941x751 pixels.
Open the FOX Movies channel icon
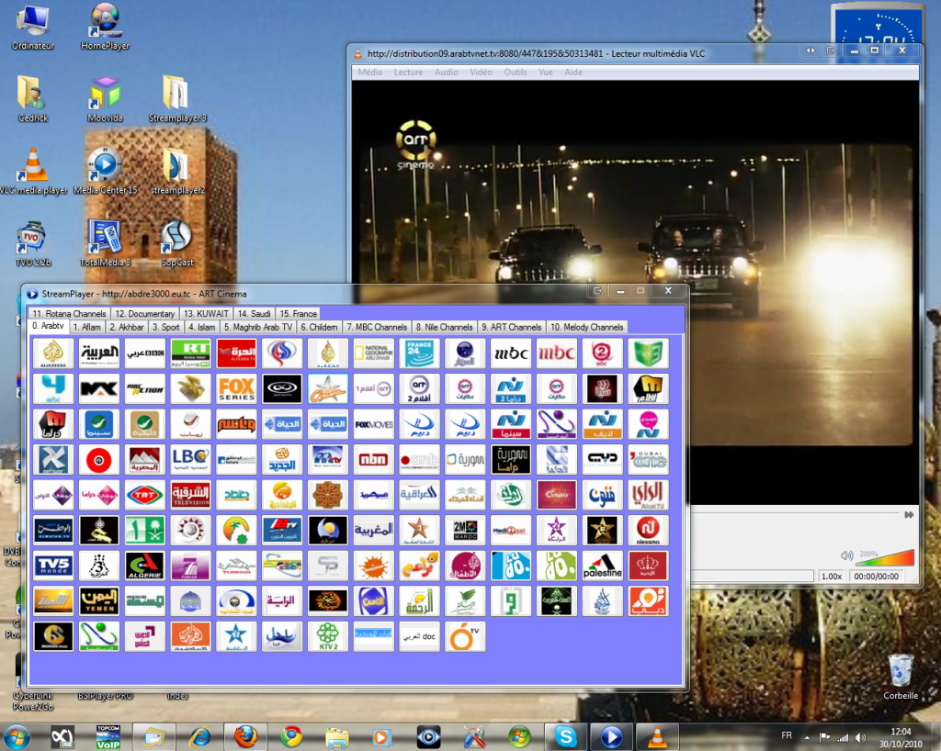click(x=374, y=424)
